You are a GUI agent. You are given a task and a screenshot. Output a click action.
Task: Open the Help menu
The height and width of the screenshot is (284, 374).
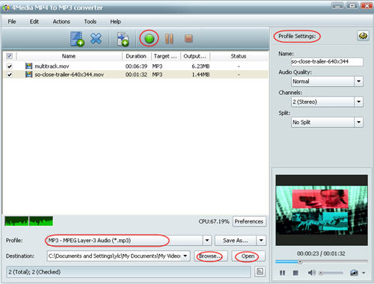pyautogui.click(x=115, y=22)
